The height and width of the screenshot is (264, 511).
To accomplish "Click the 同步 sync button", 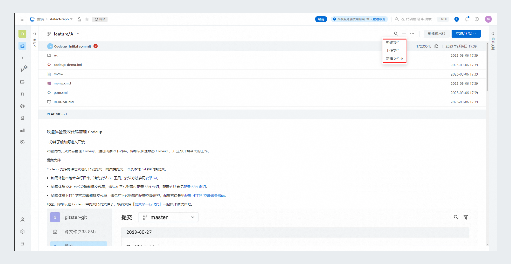I will point(100,19).
